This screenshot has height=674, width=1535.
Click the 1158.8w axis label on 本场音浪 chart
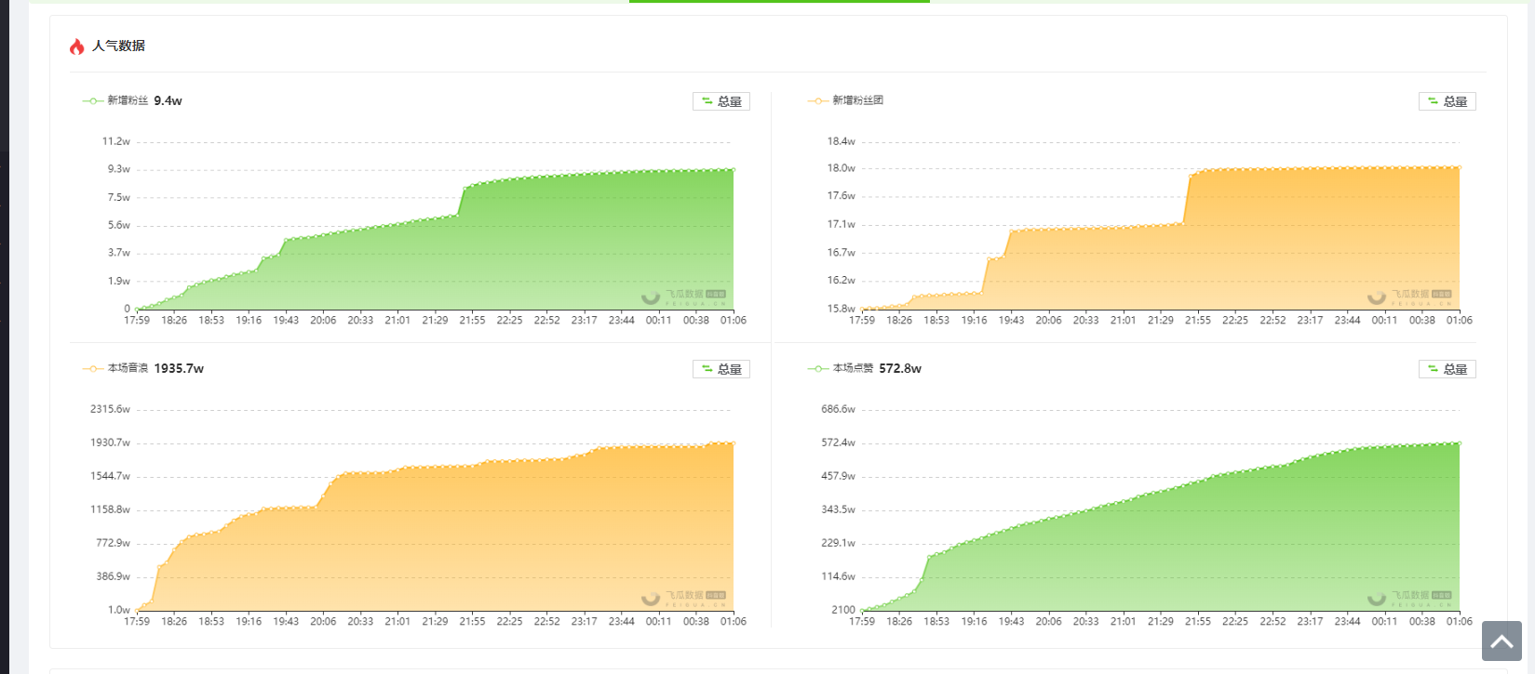(111, 509)
